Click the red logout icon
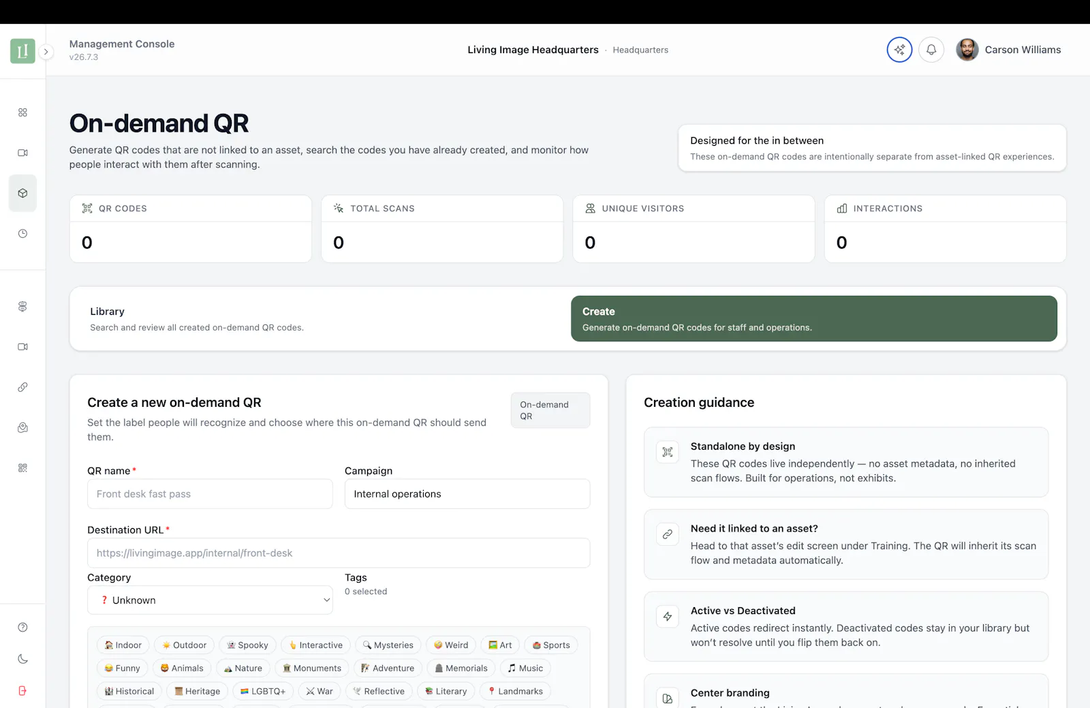This screenshot has width=1090, height=708. pos(22,691)
